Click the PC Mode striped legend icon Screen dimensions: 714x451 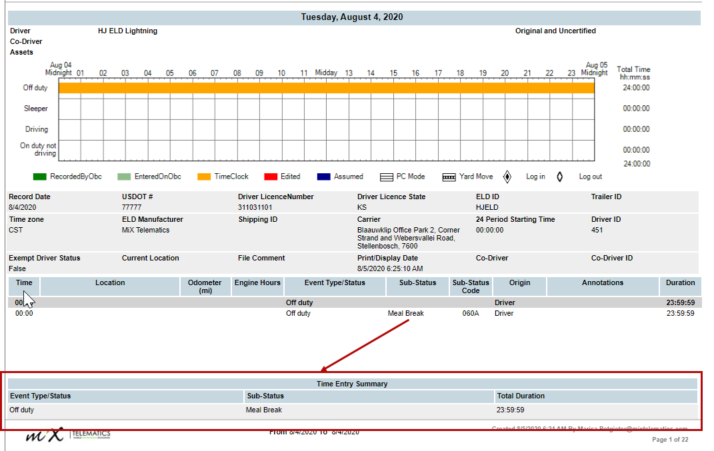pos(387,177)
